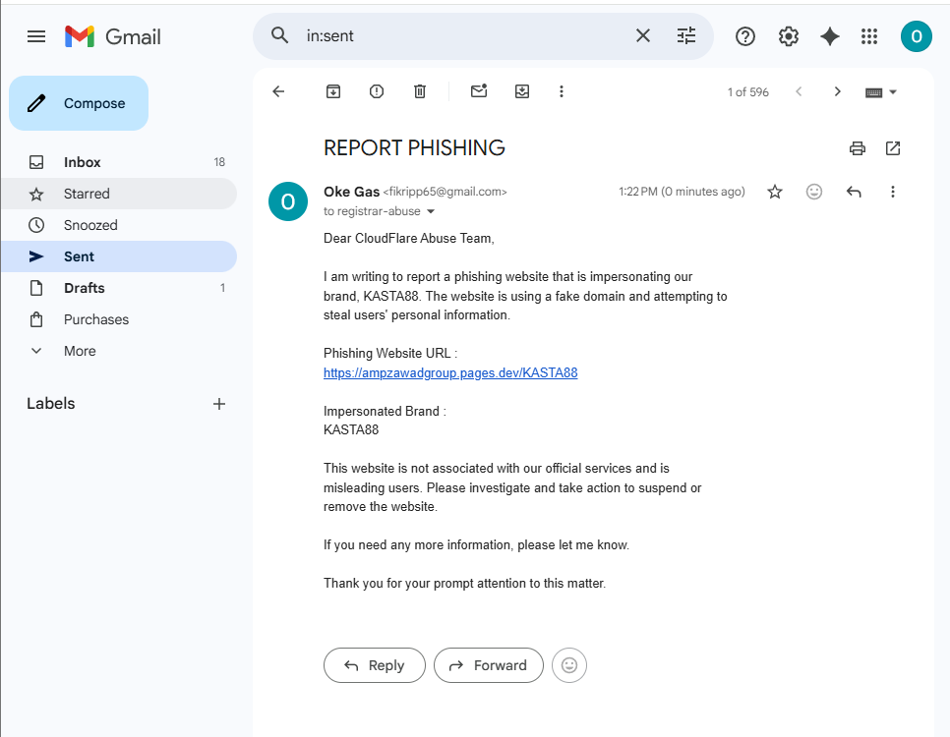Viewport: 950px width, 737px height.
Task: Mark the email as unread
Action: [x=479, y=90]
